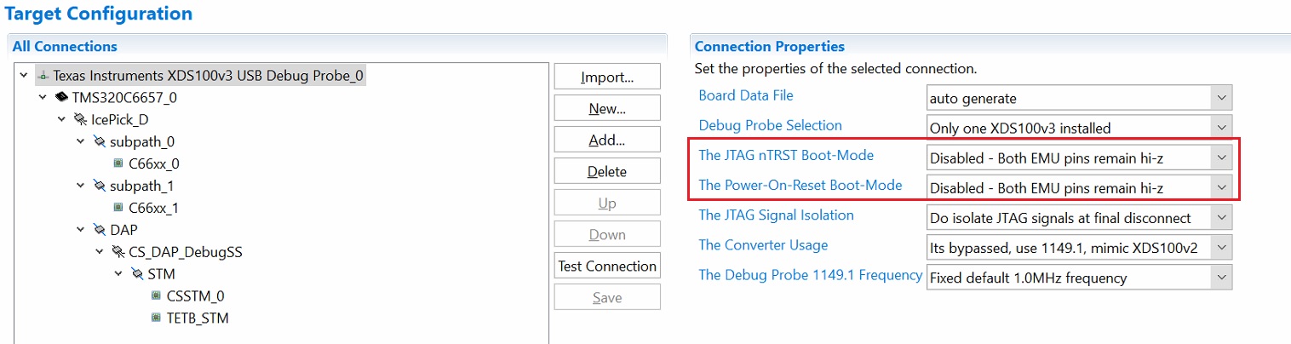Collapse the subpath_0 tree node
The image size is (1291, 344).
point(81,141)
